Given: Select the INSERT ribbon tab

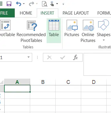Looking at the screenshot, I should coord(47,13).
